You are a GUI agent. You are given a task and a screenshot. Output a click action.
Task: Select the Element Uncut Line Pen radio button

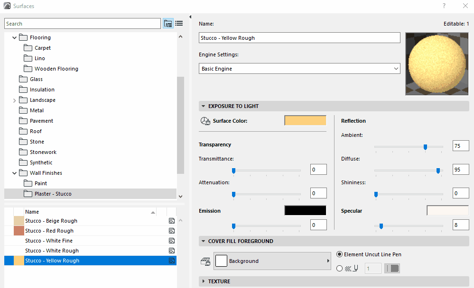340,254
